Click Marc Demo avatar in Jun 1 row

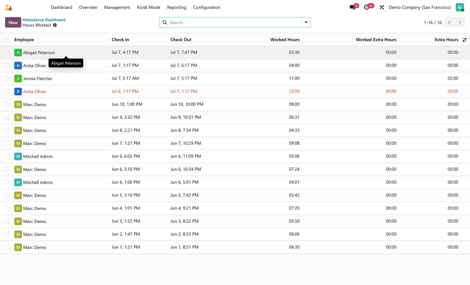coord(18,247)
